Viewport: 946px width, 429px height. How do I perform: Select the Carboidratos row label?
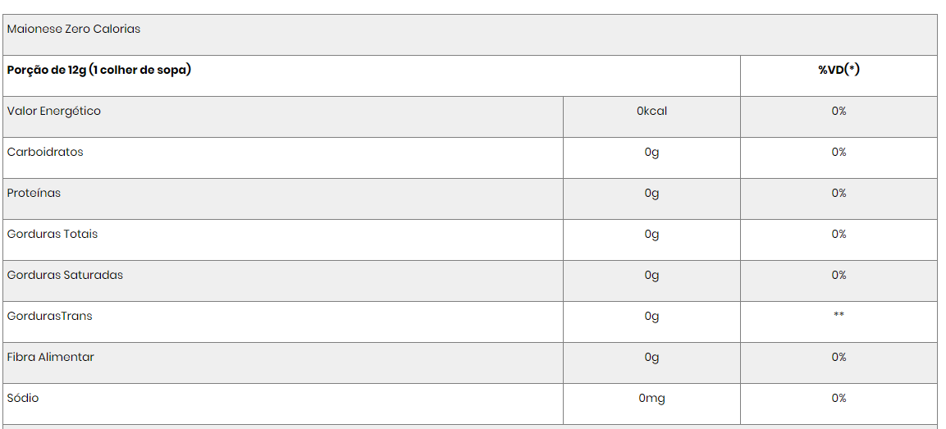click(x=45, y=152)
